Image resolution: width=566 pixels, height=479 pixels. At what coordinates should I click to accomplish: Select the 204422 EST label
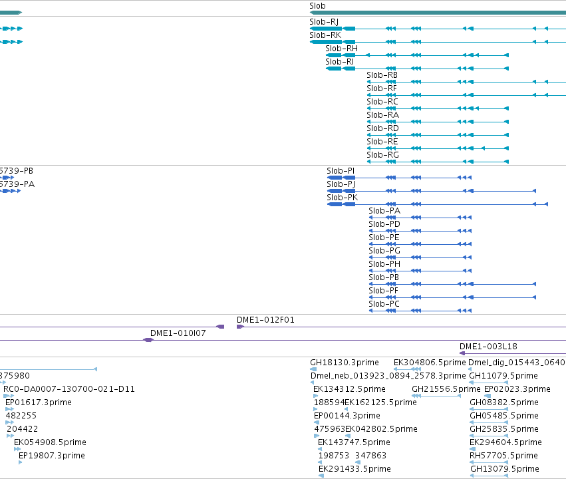click(x=23, y=430)
